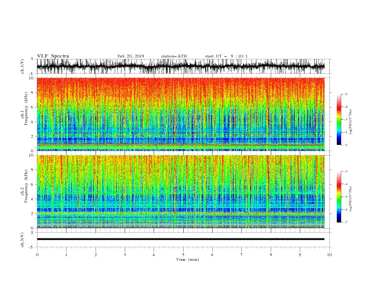Click time axis tick label '8'
This screenshot has width=371, height=286.
pyautogui.click(x=271, y=255)
